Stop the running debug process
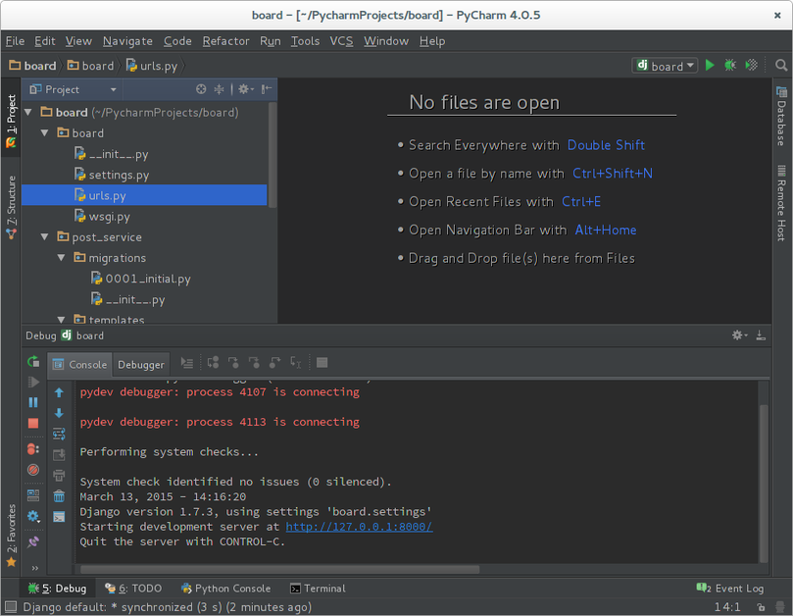The image size is (793, 616). coord(33,423)
